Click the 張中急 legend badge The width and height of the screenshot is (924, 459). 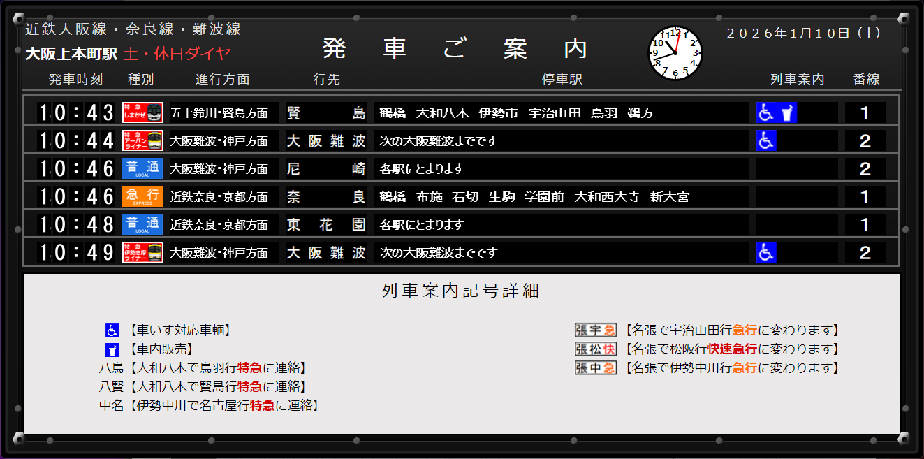[x=596, y=368]
